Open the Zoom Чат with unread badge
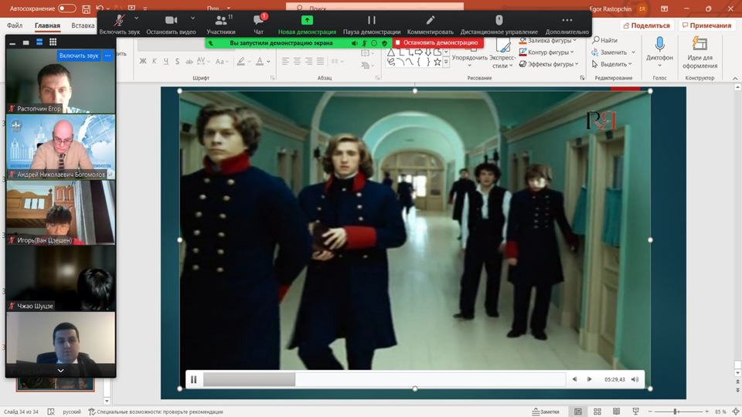The width and height of the screenshot is (742, 417). (x=259, y=24)
